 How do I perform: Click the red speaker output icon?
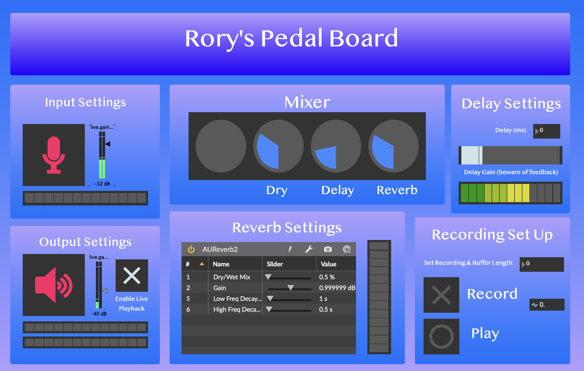[x=54, y=285]
